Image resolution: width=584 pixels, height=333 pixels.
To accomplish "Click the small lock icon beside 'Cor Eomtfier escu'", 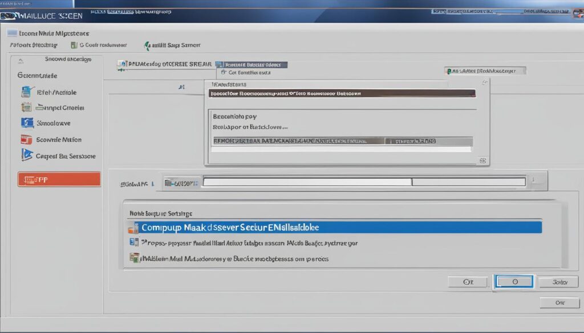I will tap(224, 72).
